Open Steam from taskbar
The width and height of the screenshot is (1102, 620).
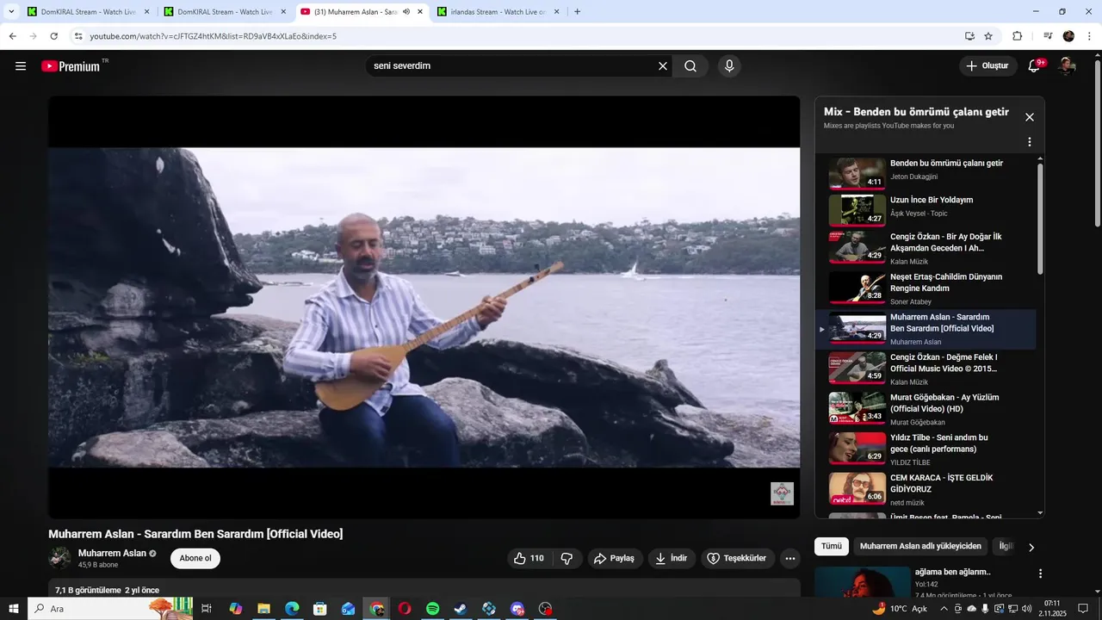461,609
